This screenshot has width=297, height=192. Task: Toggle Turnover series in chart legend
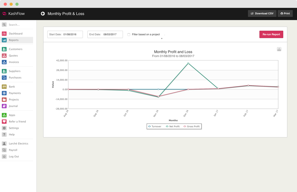coord(155,126)
